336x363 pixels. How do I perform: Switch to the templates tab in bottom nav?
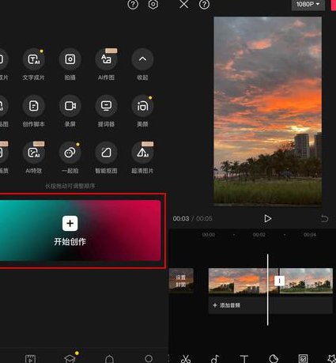click(x=30, y=359)
